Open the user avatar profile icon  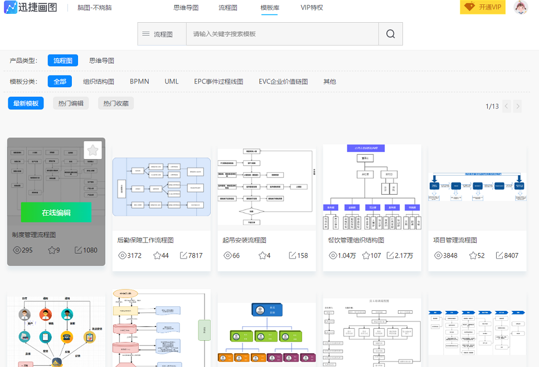[521, 7]
